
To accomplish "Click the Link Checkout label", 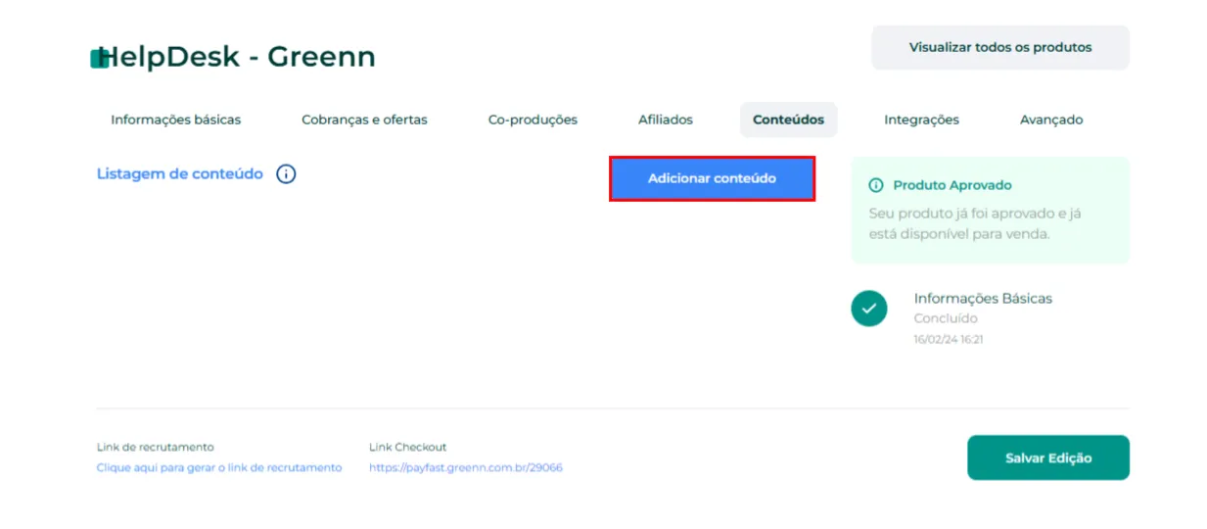I will point(408,447).
